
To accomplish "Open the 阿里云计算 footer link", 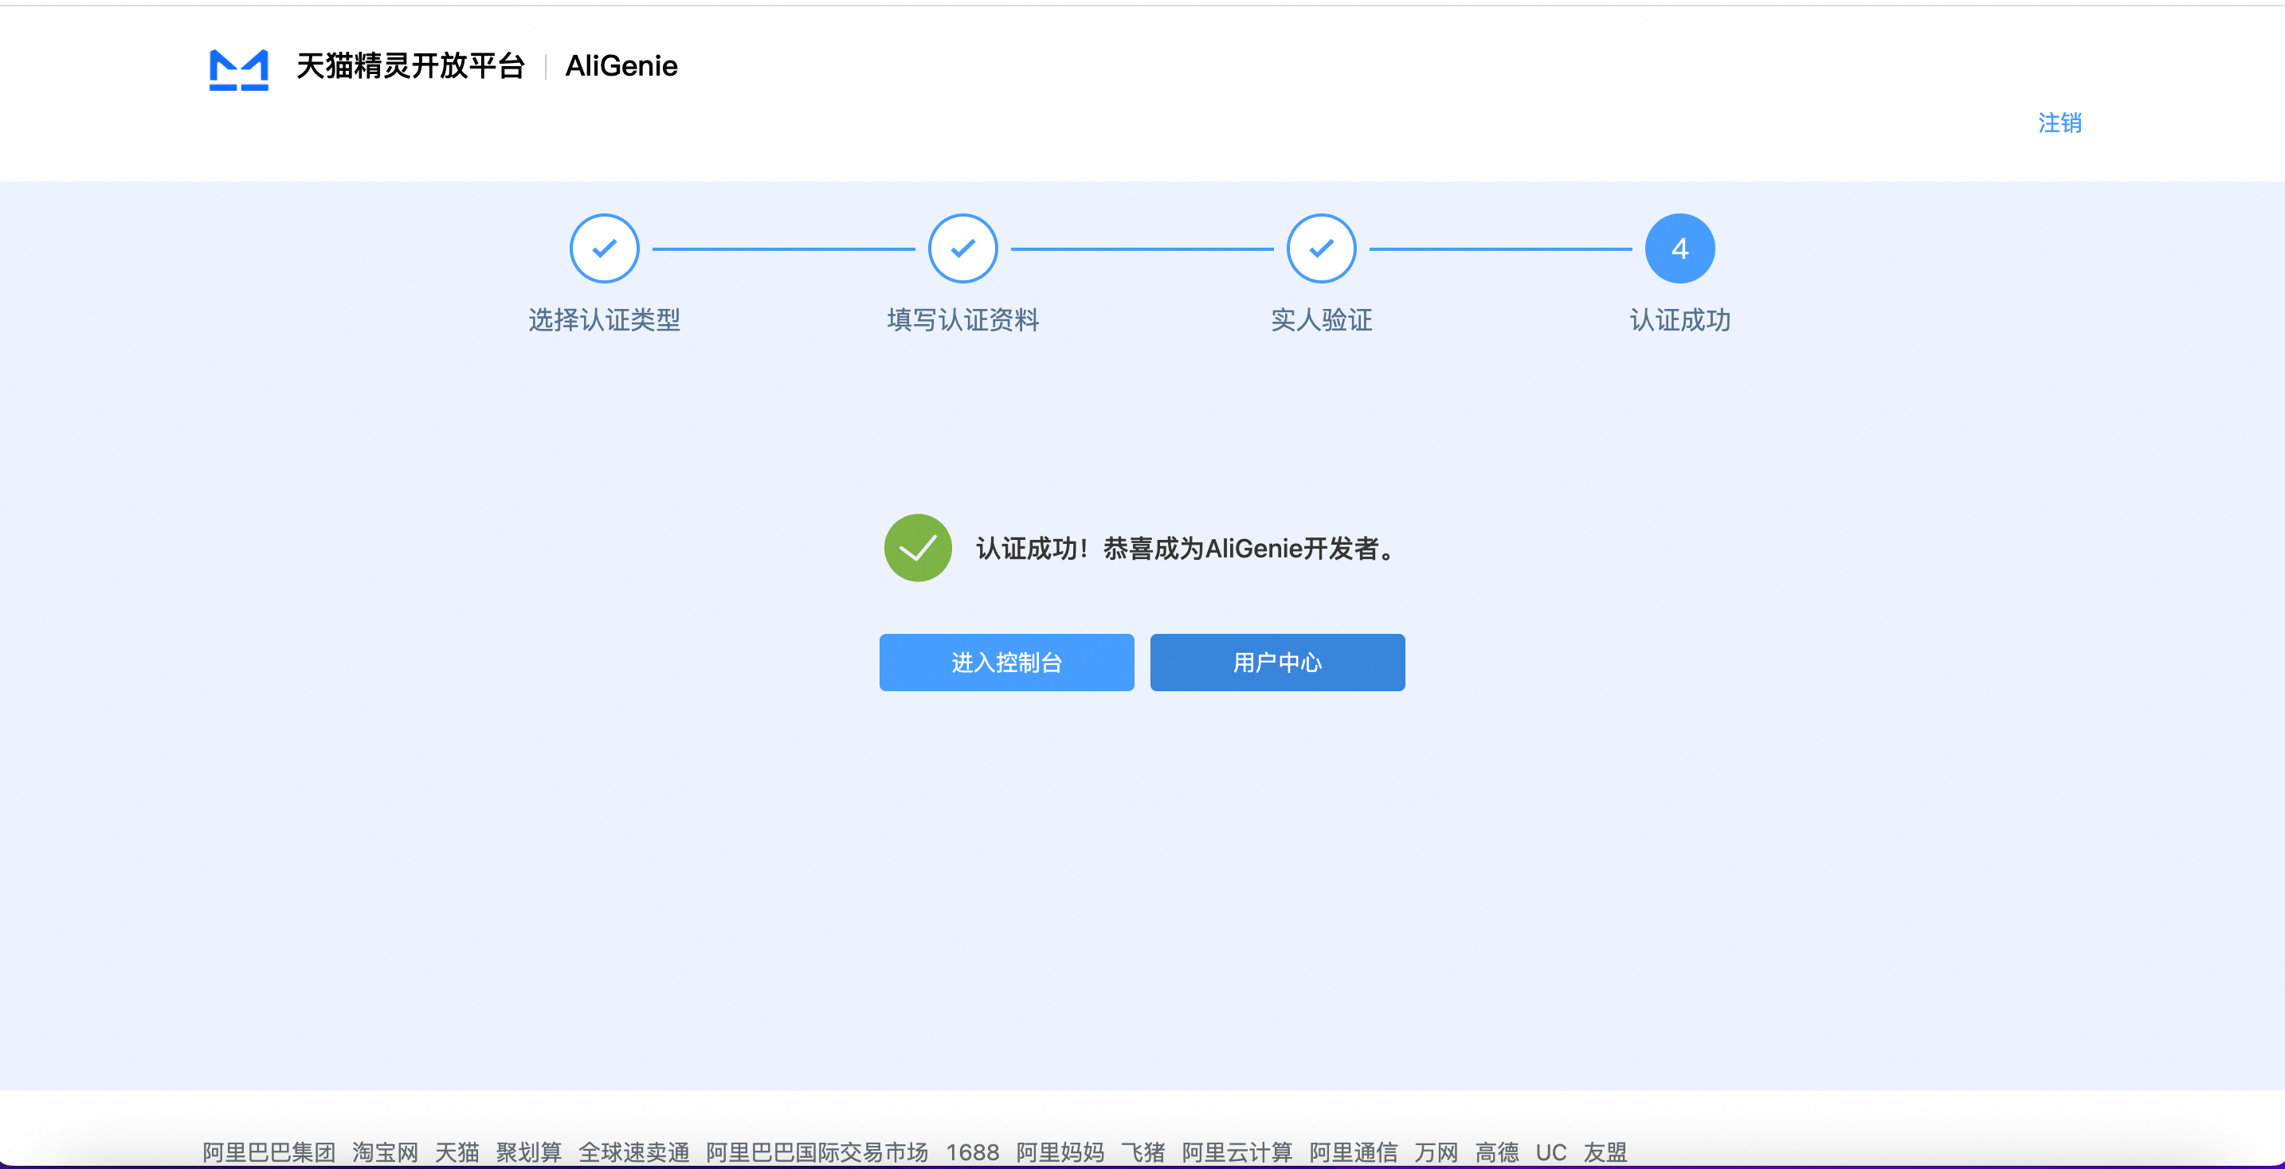I will pyautogui.click(x=1237, y=1151).
